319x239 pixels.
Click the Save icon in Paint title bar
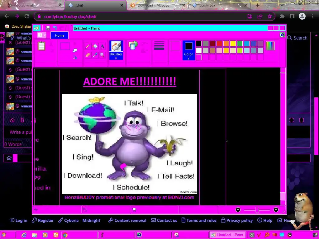pos(48,28)
